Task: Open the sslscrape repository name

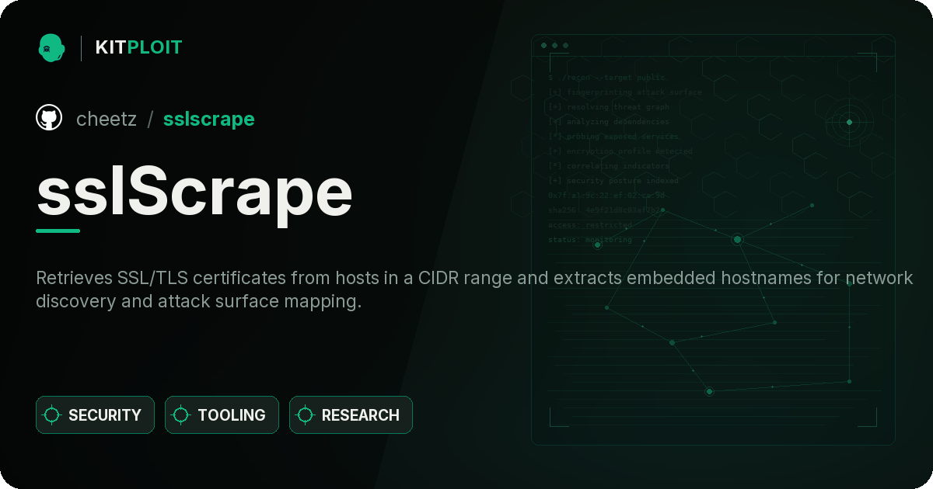Action: (x=209, y=119)
